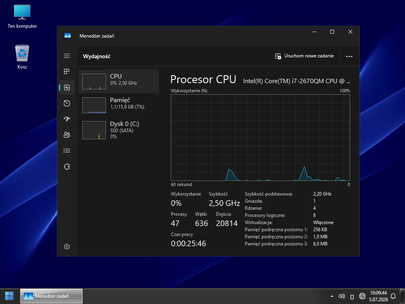Screen dimensions: 405x304
Task: Click Menedżer zadań taskbar button
Action: [51, 296]
